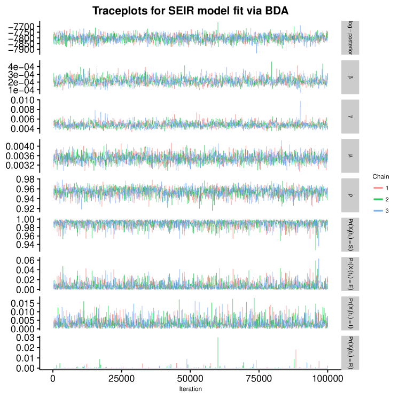Click y-axis label '0.004' in γ panel
The height and width of the screenshot is (399, 399).
click(x=22, y=129)
